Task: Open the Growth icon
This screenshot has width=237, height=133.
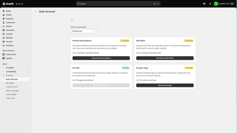Action: 4,26
